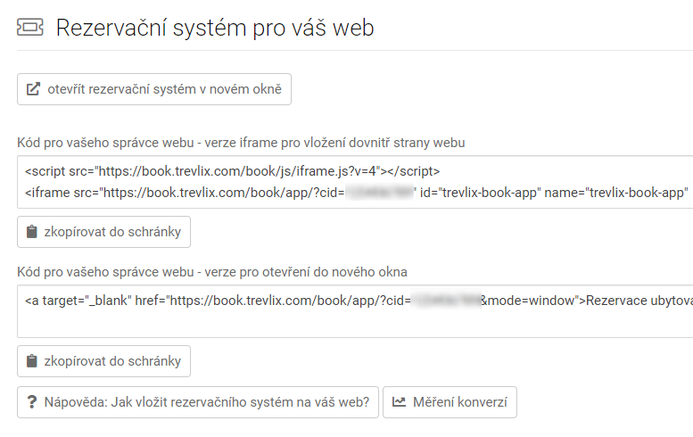The width and height of the screenshot is (693, 437).
Task: Open Měření konverzí
Action: tap(450, 402)
